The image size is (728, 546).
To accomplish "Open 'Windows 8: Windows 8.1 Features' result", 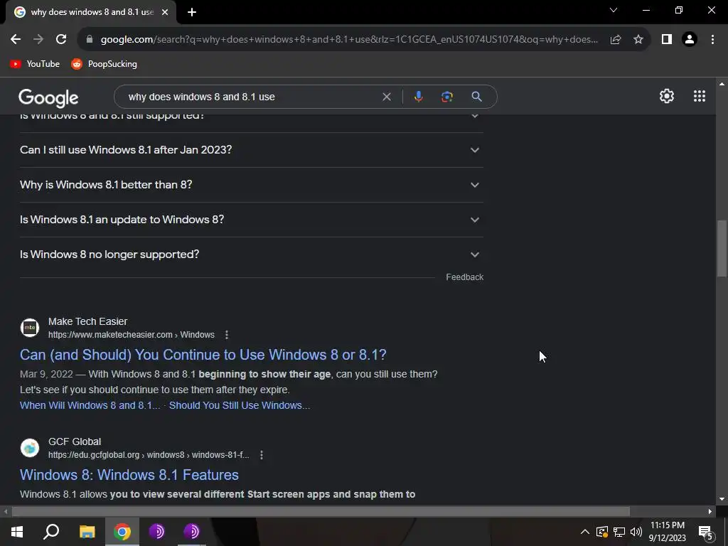I will (x=129, y=474).
